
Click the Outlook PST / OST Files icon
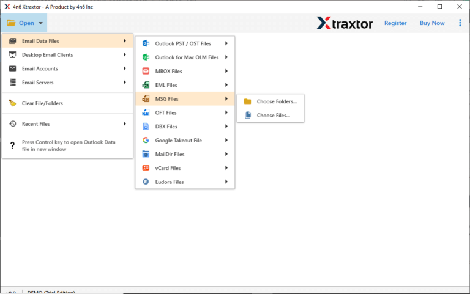tap(146, 43)
